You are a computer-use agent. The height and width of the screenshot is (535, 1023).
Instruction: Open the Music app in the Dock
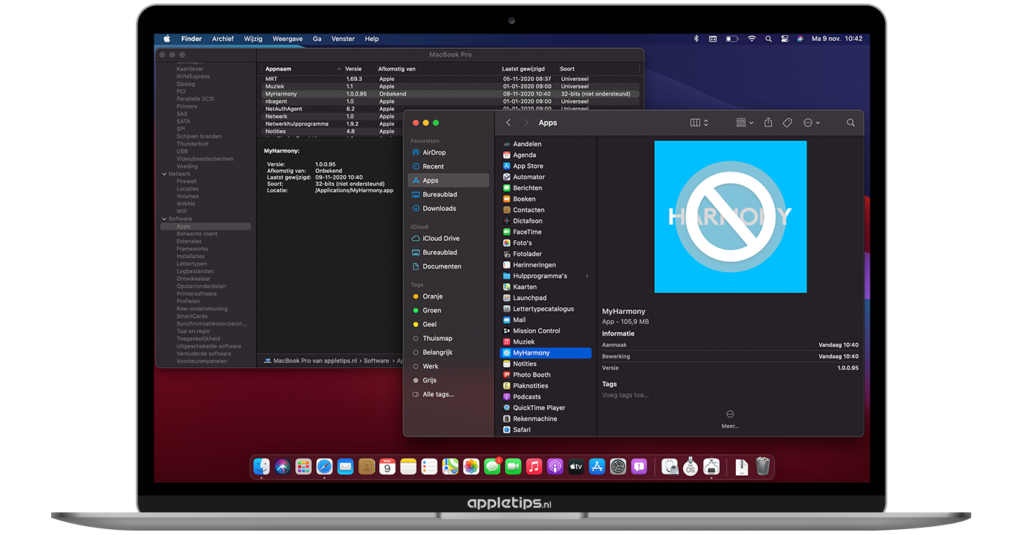(x=534, y=466)
